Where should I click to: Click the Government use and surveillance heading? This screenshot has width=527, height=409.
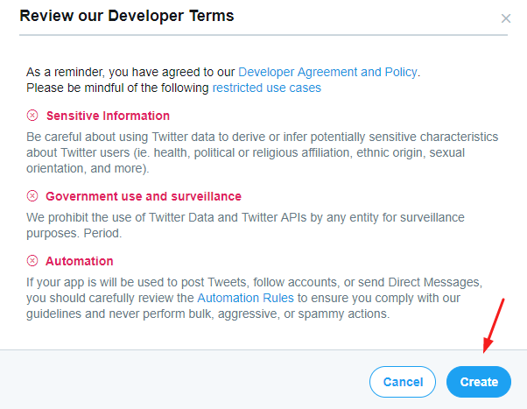pos(144,196)
